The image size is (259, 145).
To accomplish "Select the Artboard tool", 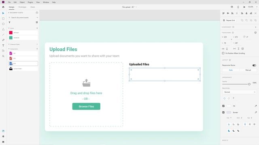I will [3, 51].
